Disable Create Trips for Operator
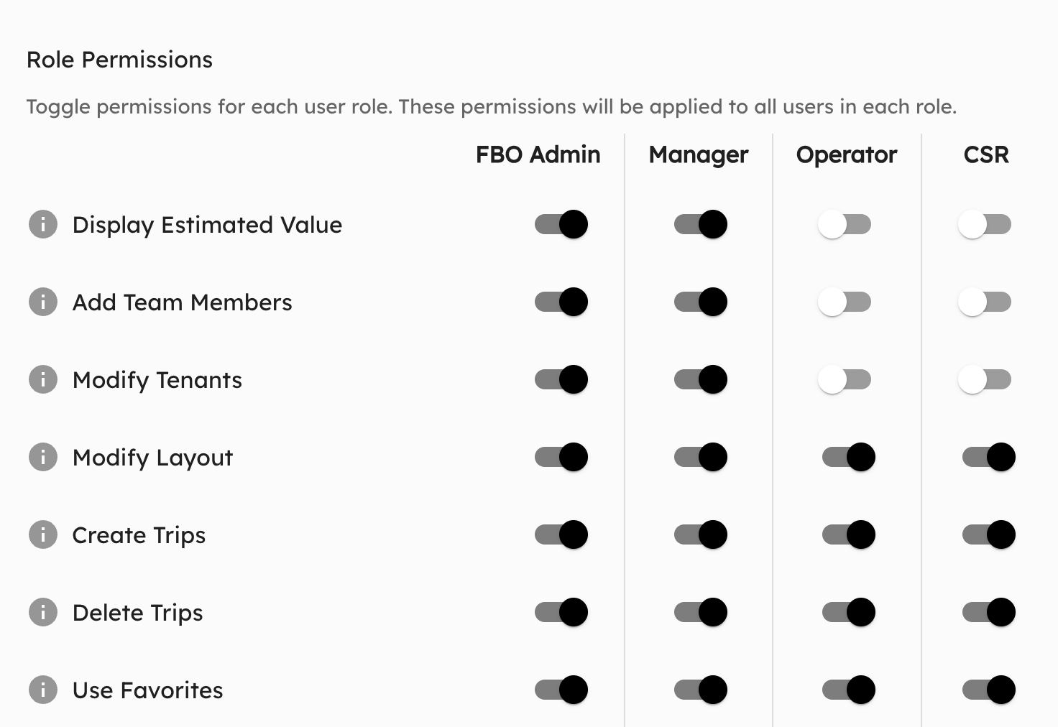The width and height of the screenshot is (1058, 727). (x=850, y=534)
